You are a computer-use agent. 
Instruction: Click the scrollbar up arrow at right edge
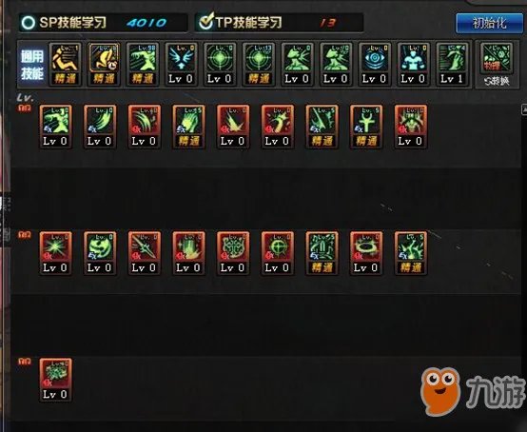click(x=524, y=109)
